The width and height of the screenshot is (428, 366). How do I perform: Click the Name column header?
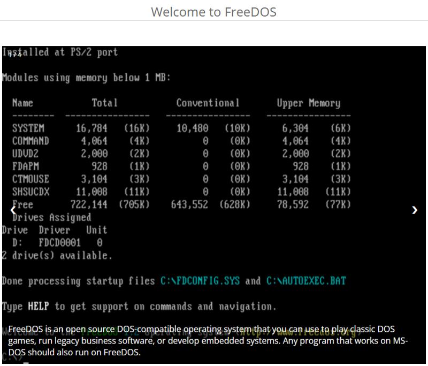pyautogui.click(x=22, y=103)
